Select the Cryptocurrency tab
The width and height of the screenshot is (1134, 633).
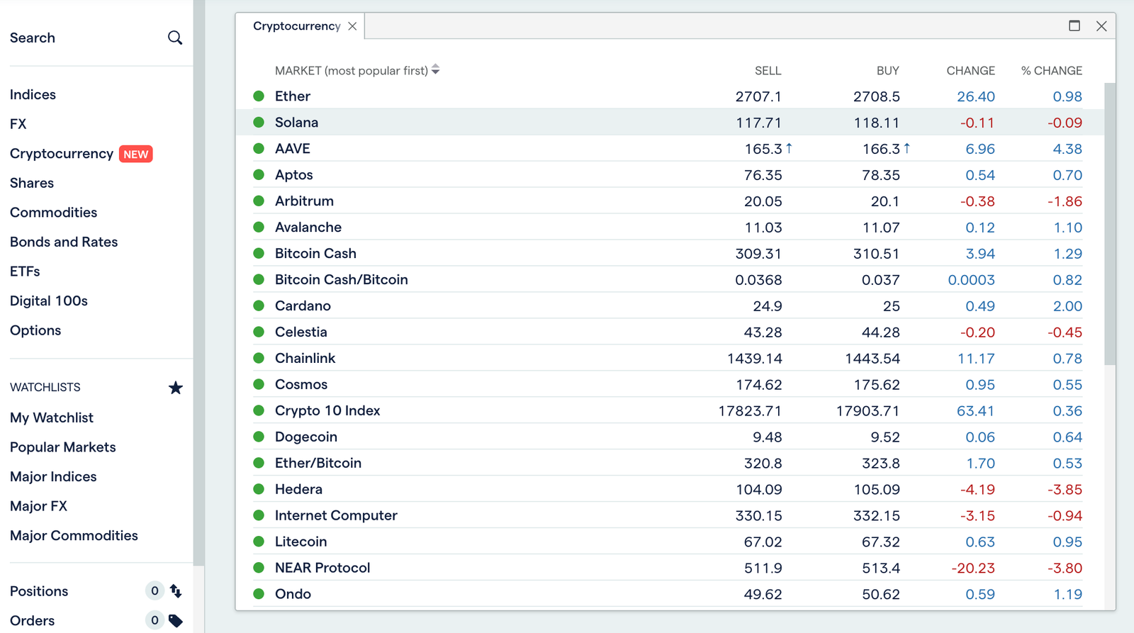(296, 26)
